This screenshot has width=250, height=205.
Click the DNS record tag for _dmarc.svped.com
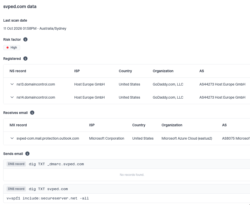16,164
